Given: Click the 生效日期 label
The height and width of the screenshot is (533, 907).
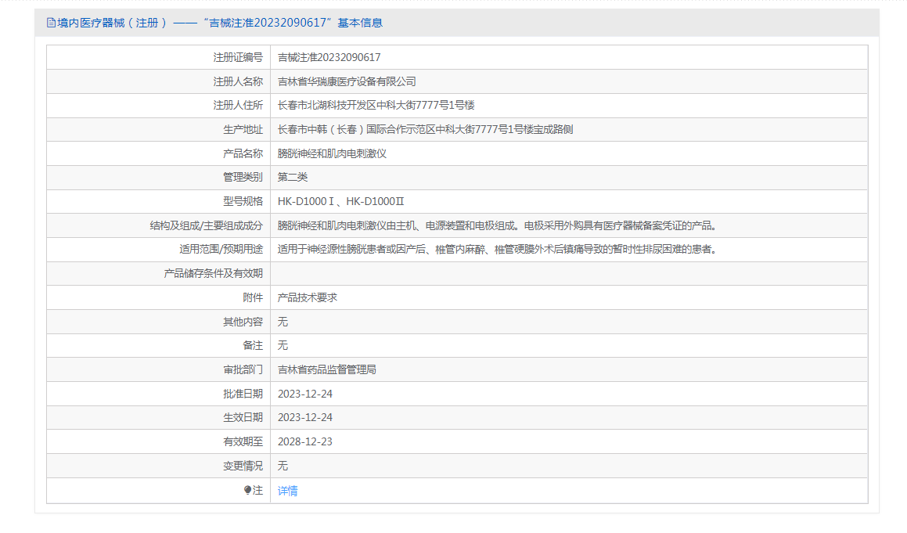Looking at the screenshot, I should (243, 417).
